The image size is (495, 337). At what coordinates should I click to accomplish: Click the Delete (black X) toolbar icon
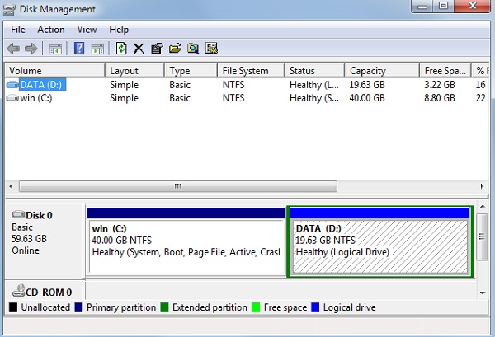139,49
